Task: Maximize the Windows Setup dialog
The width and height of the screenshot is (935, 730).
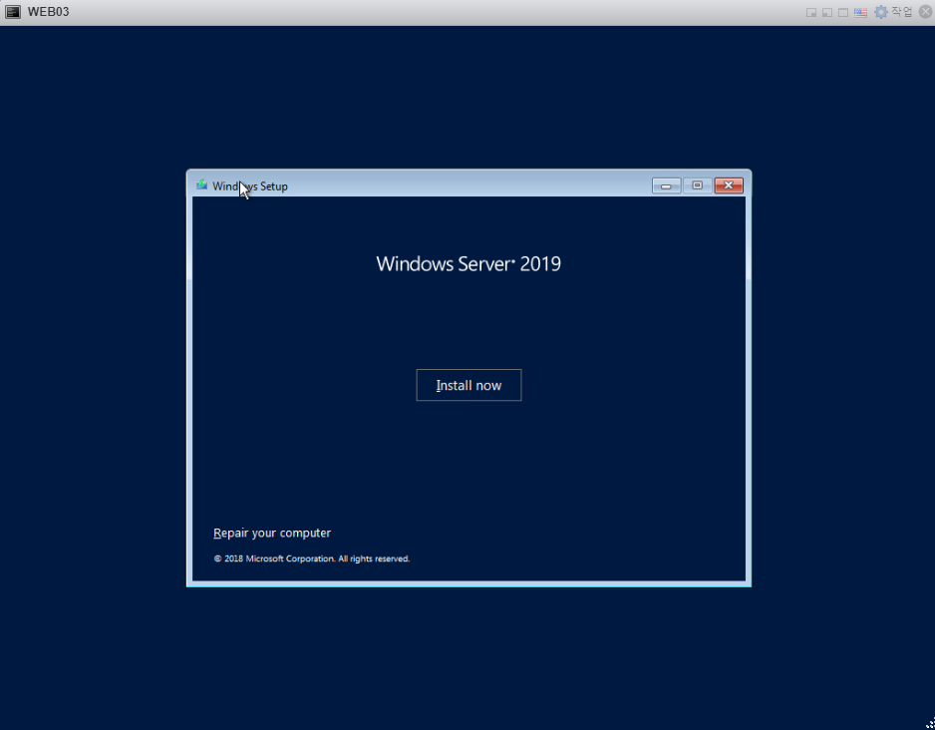Action: click(697, 186)
